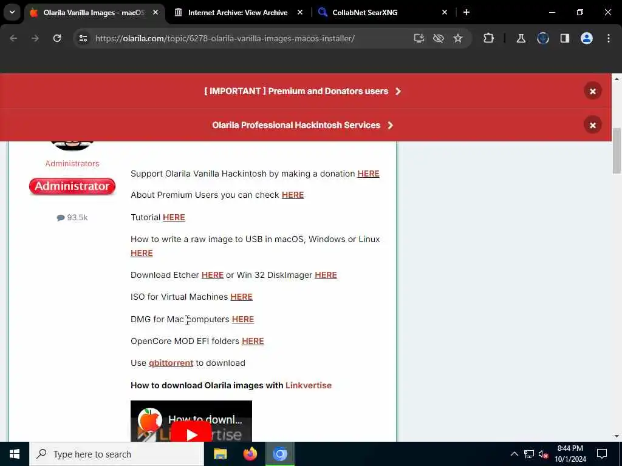
Task: Open donation HERE link
Action: pos(368,174)
